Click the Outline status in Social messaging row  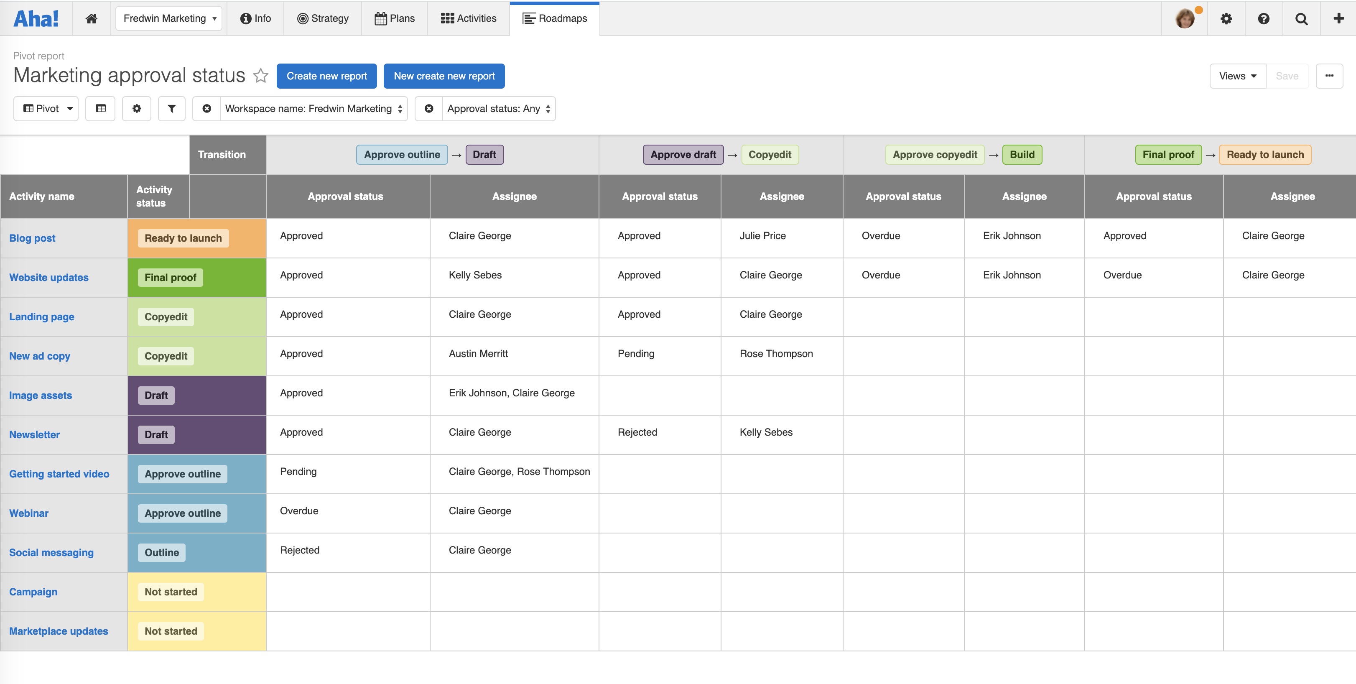(162, 552)
